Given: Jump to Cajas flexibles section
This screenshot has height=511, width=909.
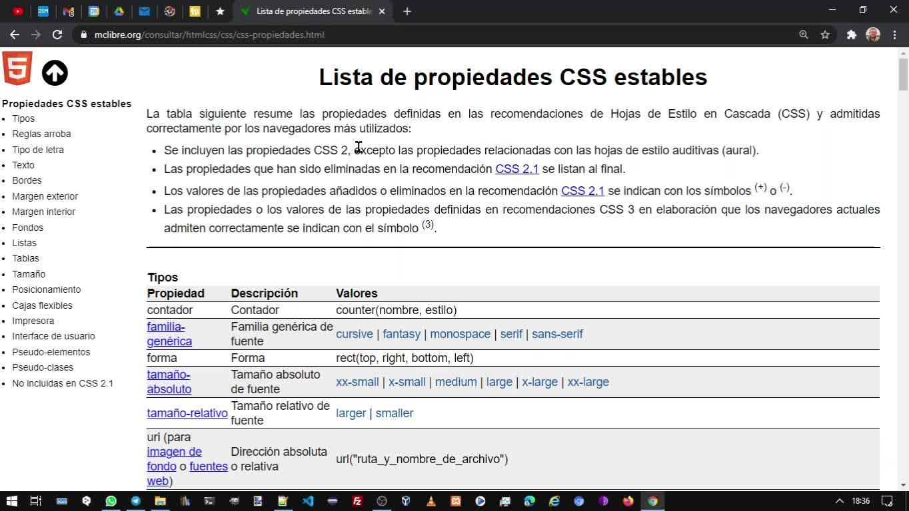Looking at the screenshot, I should coord(42,305).
